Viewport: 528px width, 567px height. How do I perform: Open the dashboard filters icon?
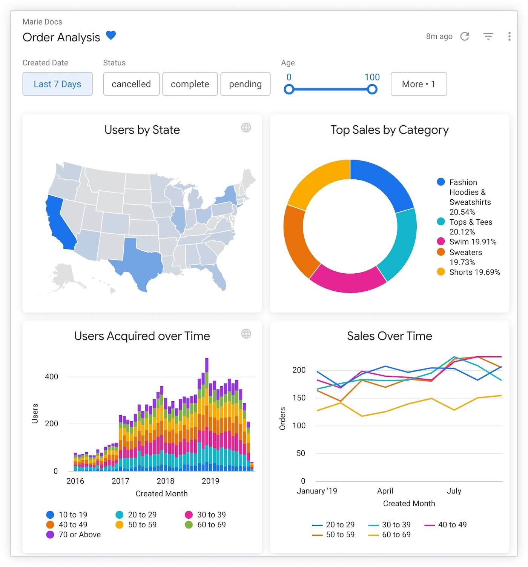tap(488, 36)
